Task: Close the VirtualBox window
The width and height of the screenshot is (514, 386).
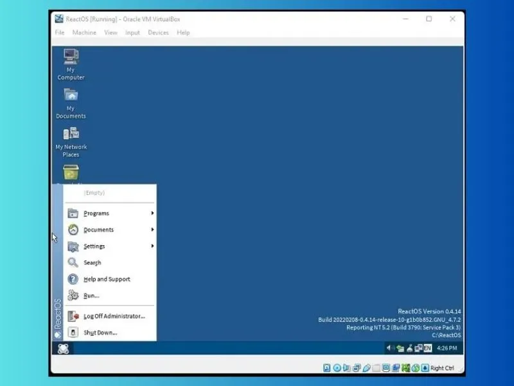Action: pyautogui.click(x=452, y=19)
